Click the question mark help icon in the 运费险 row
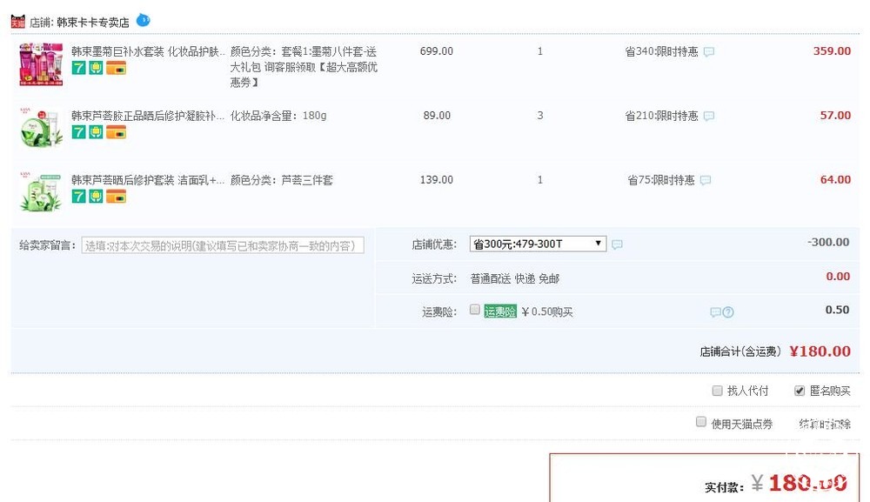 tap(728, 312)
